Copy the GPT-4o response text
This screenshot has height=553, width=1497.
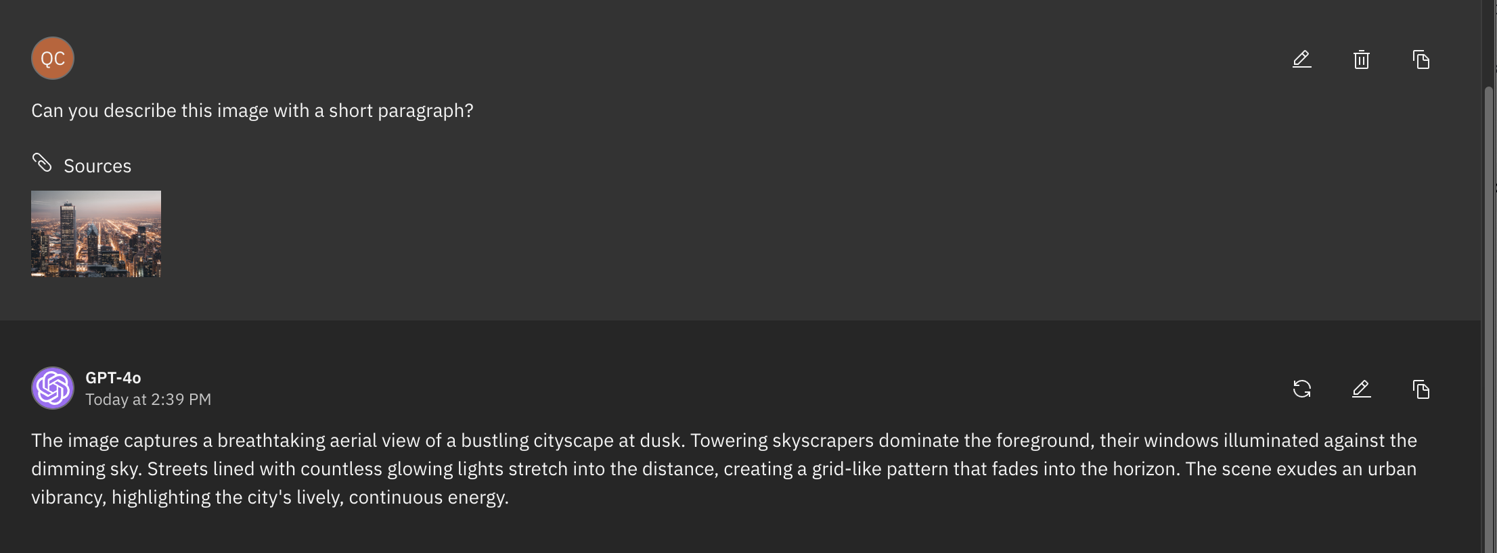click(x=1421, y=389)
